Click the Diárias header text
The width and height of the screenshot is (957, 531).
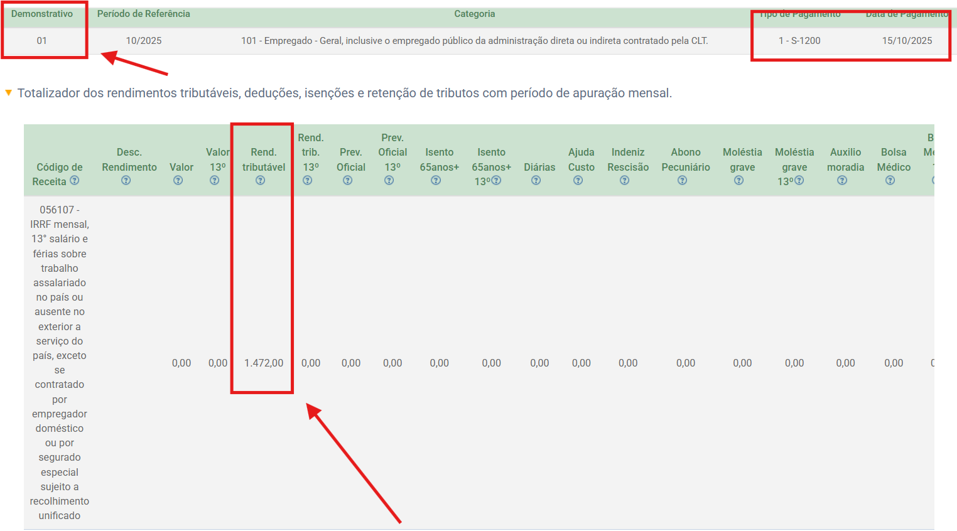540,167
